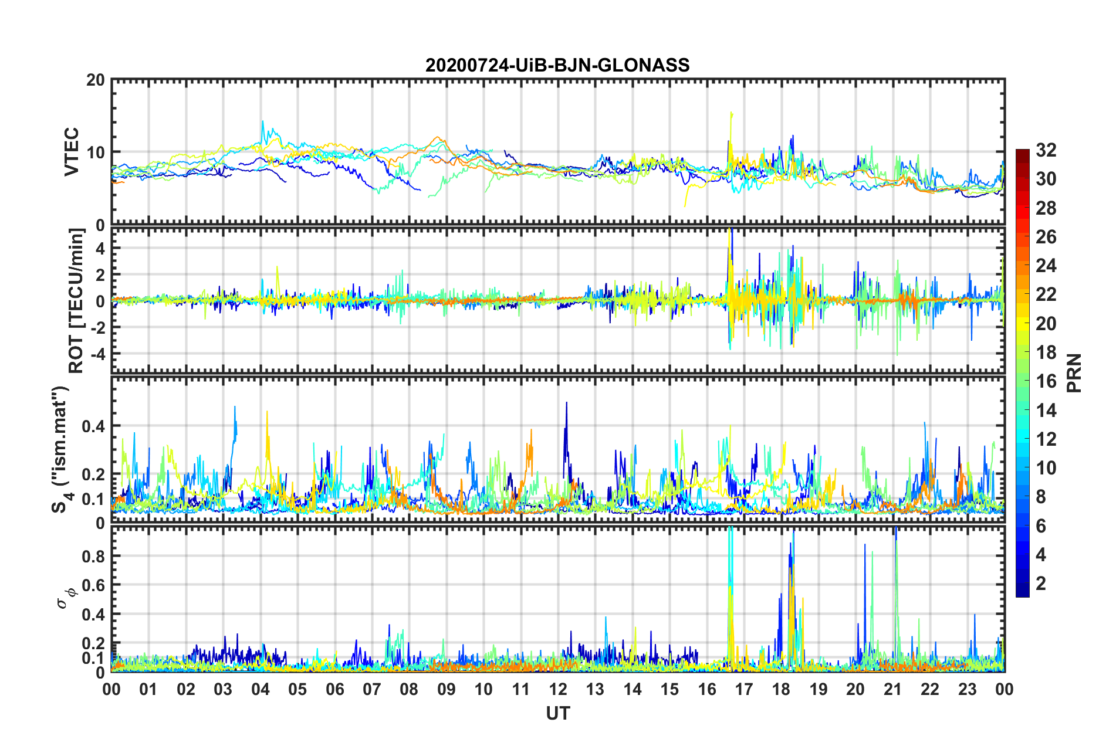Screen dimensions: 1116x746
Task: Click x-axis hour label 21
Action: click(893, 689)
